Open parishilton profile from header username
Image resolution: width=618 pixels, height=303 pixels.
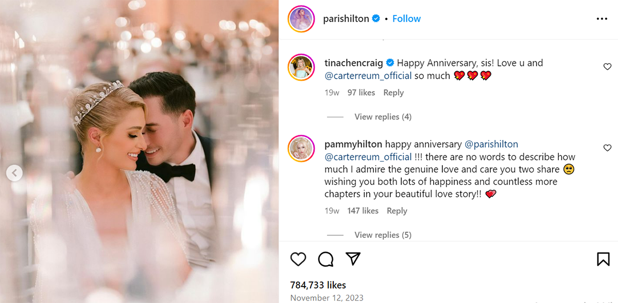coord(346,19)
